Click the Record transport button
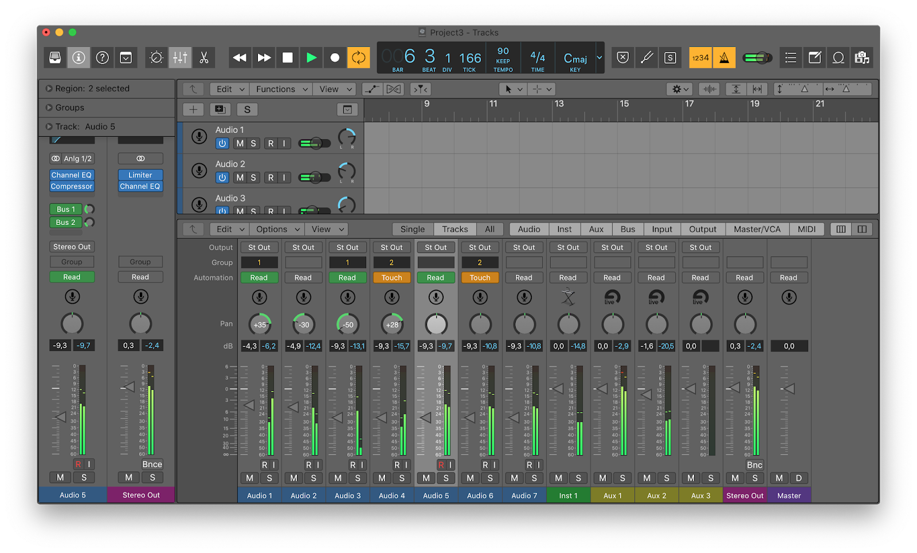This screenshot has width=917, height=553. point(335,57)
